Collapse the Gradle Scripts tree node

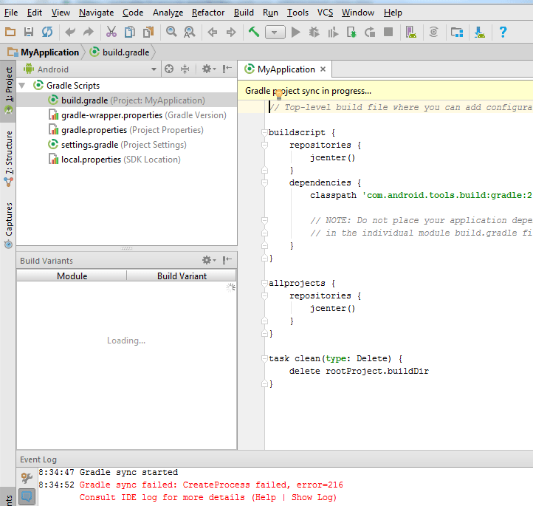click(22, 86)
